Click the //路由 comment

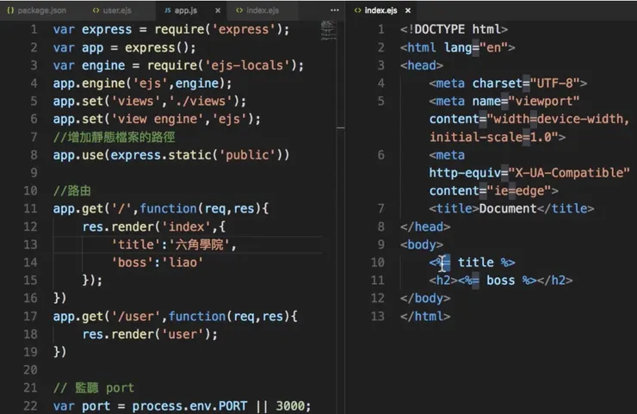click(72, 191)
